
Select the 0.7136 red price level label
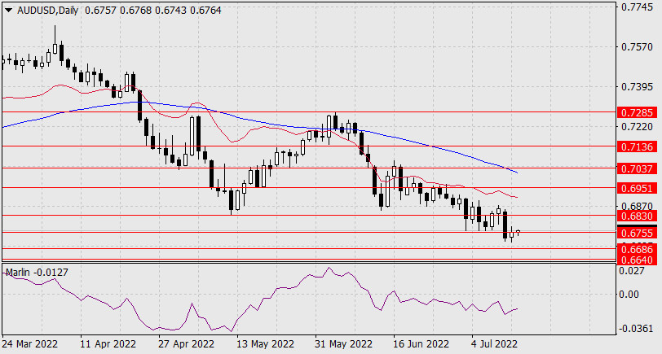click(x=637, y=146)
